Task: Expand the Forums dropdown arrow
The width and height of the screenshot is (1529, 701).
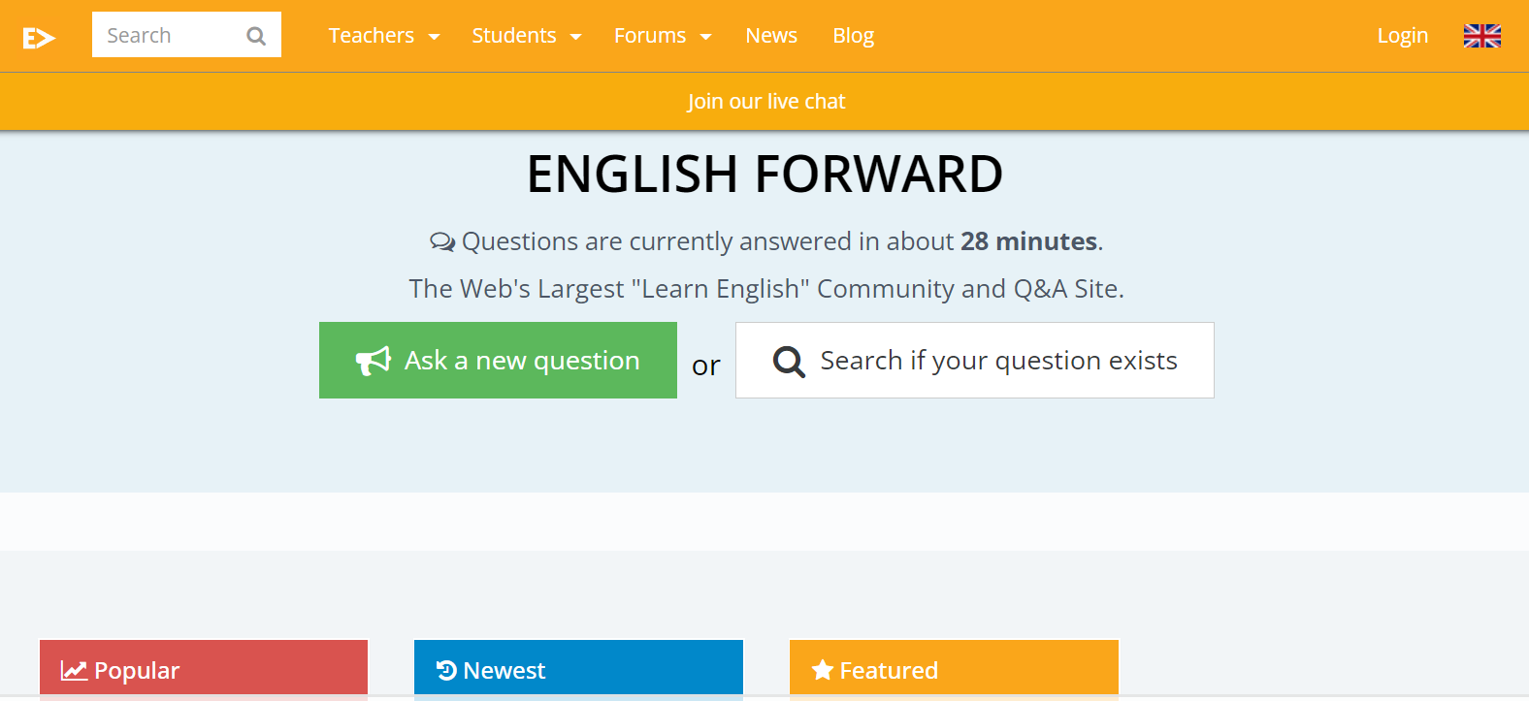Action: coord(705,37)
